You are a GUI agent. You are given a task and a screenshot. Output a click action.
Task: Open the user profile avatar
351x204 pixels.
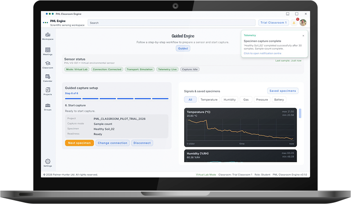(303, 22)
